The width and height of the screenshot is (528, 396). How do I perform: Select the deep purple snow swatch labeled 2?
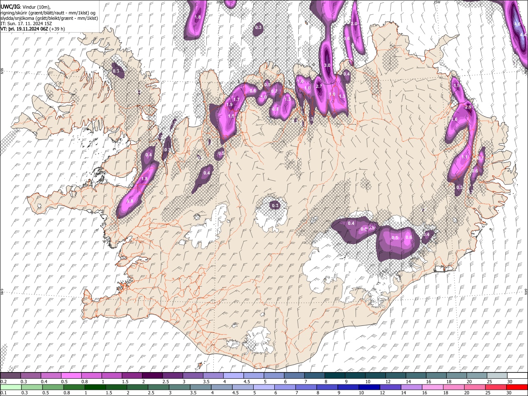[x=152, y=376]
